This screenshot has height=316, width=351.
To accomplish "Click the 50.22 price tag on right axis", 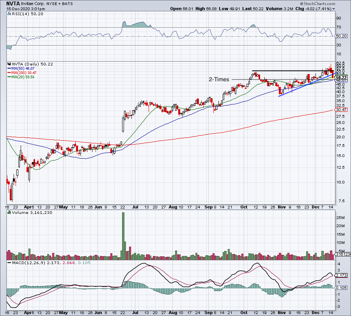I will coord(341,78).
